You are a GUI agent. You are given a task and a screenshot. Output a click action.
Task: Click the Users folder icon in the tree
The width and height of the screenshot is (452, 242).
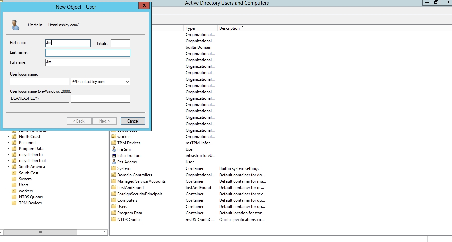(14, 185)
